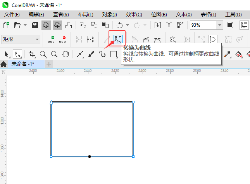This screenshot has height=184, width=250.
Task: Select the Freehand line tool
Action: click(x=80, y=54)
